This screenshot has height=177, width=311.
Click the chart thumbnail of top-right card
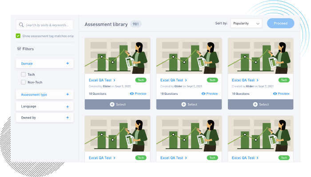(x=261, y=56)
